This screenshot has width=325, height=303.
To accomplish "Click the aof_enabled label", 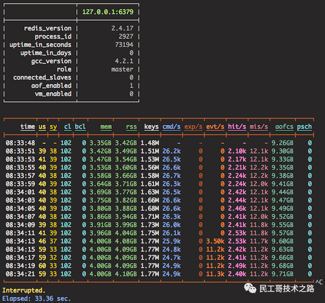I will point(52,85).
